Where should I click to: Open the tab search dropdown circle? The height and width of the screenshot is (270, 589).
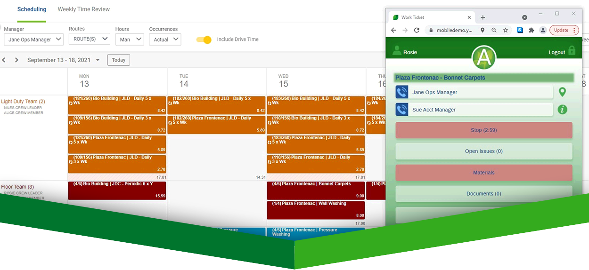[524, 17]
